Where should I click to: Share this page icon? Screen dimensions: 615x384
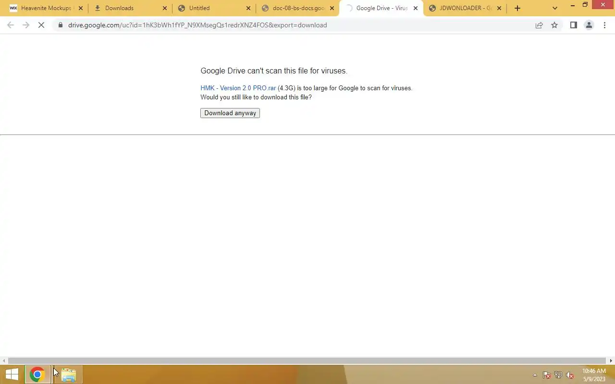539,25
